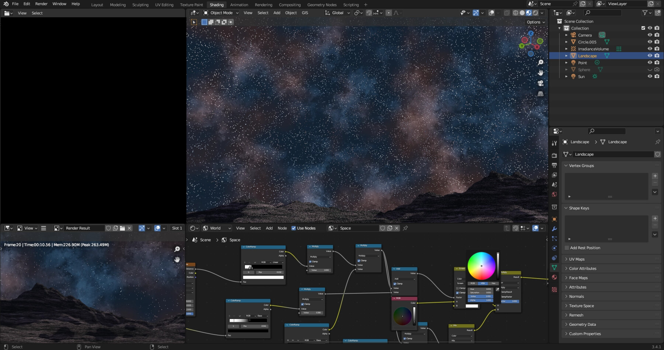Switch to the Layout workspace tab
This screenshot has width=664, height=350.
(97, 5)
